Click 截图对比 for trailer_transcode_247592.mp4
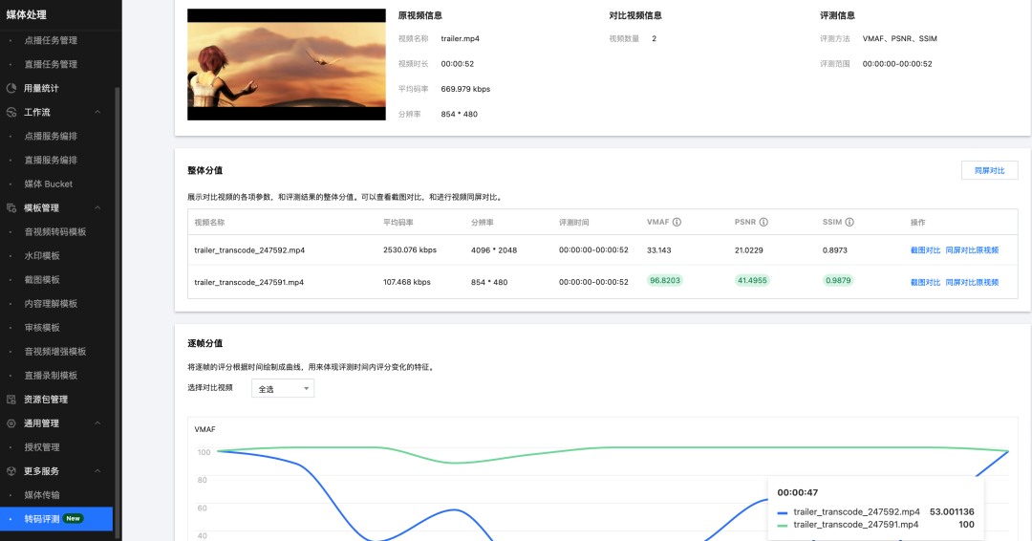1032x541 pixels. point(925,250)
